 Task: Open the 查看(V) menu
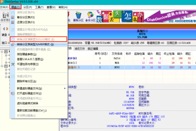51,7
